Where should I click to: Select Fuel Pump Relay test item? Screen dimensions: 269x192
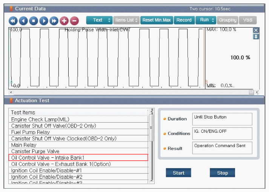point(78,132)
